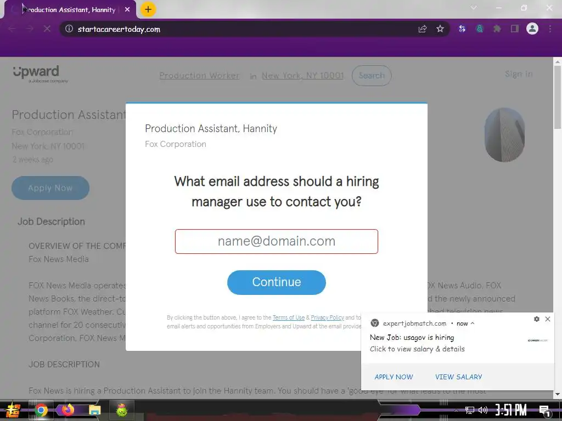Click the Search button
562x421 pixels.
coord(372,76)
